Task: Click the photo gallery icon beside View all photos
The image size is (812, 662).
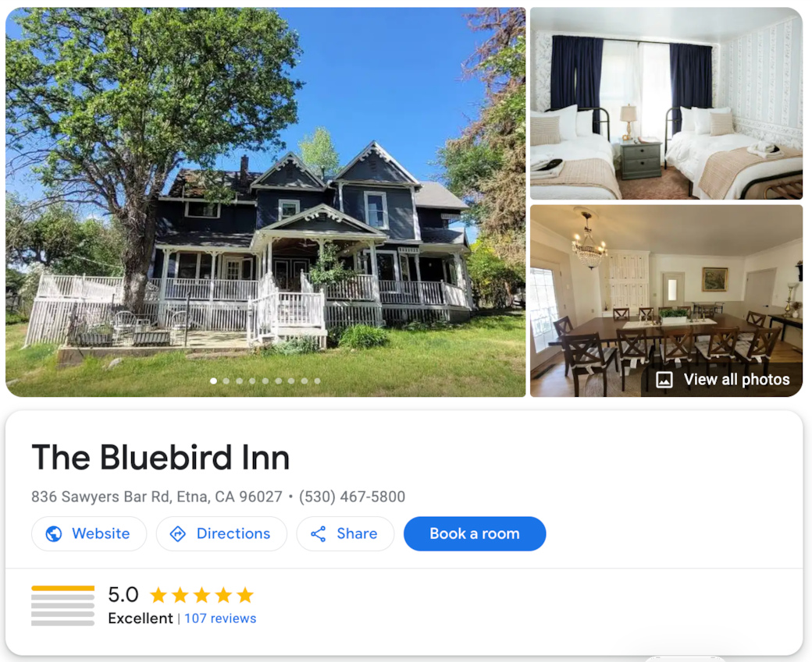Action: pyautogui.click(x=664, y=380)
